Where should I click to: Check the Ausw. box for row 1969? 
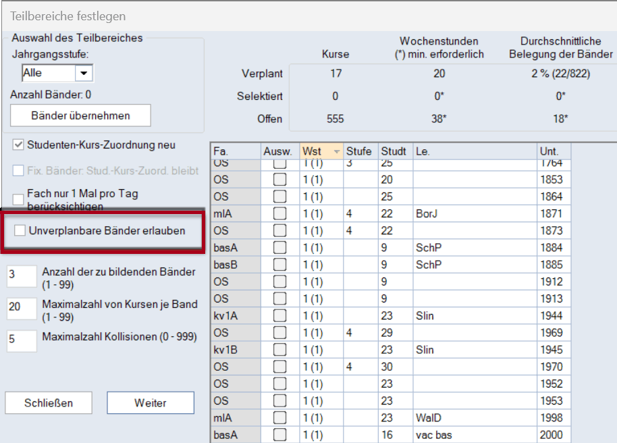click(x=279, y=333)
